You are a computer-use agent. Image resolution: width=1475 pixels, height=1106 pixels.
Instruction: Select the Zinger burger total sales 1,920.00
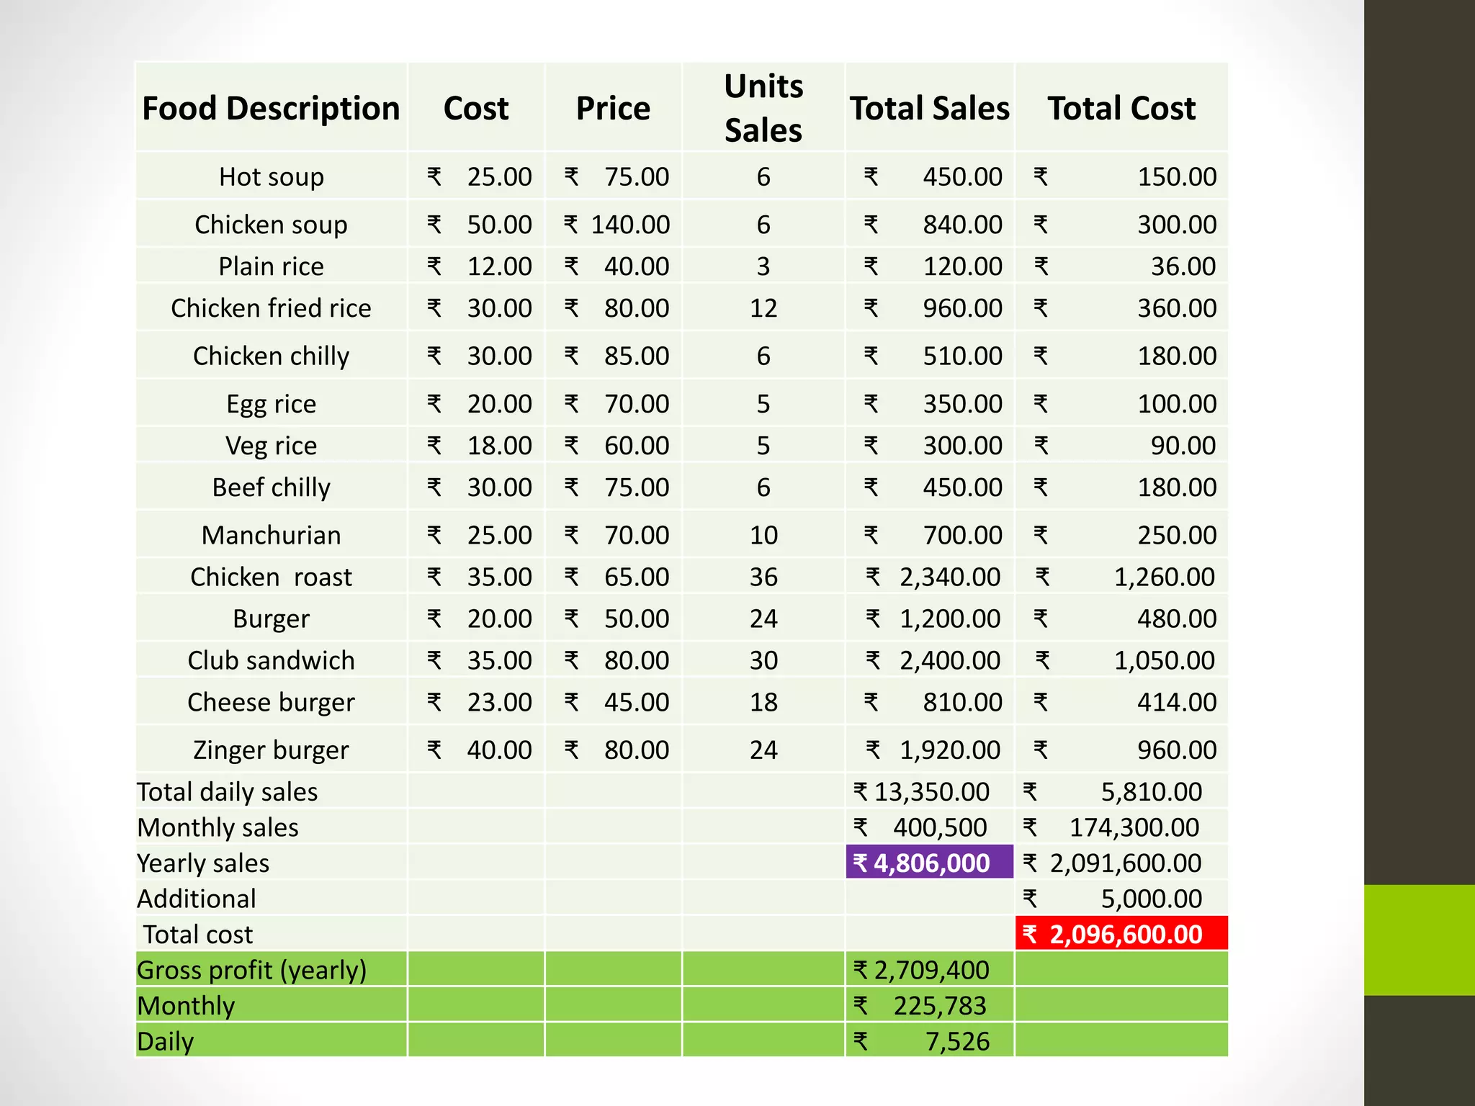click(x=950, y=750)
